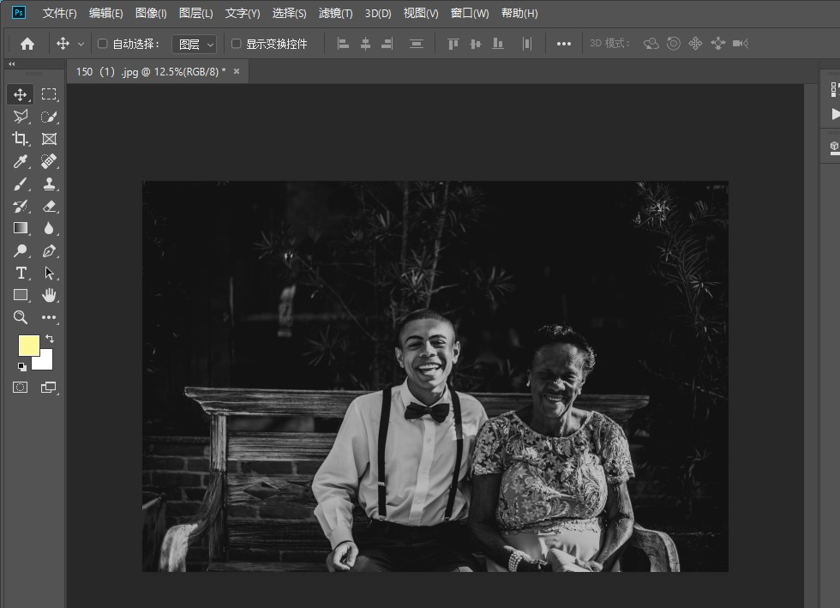Swap foreground and background colors
This screenshot has height=608, width=840.
[50, 340]
